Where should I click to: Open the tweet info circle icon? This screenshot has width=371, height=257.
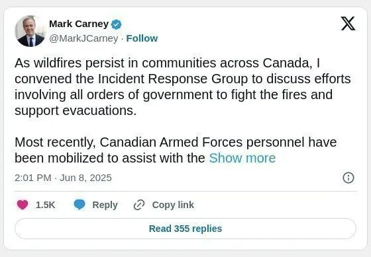point(348,178)
